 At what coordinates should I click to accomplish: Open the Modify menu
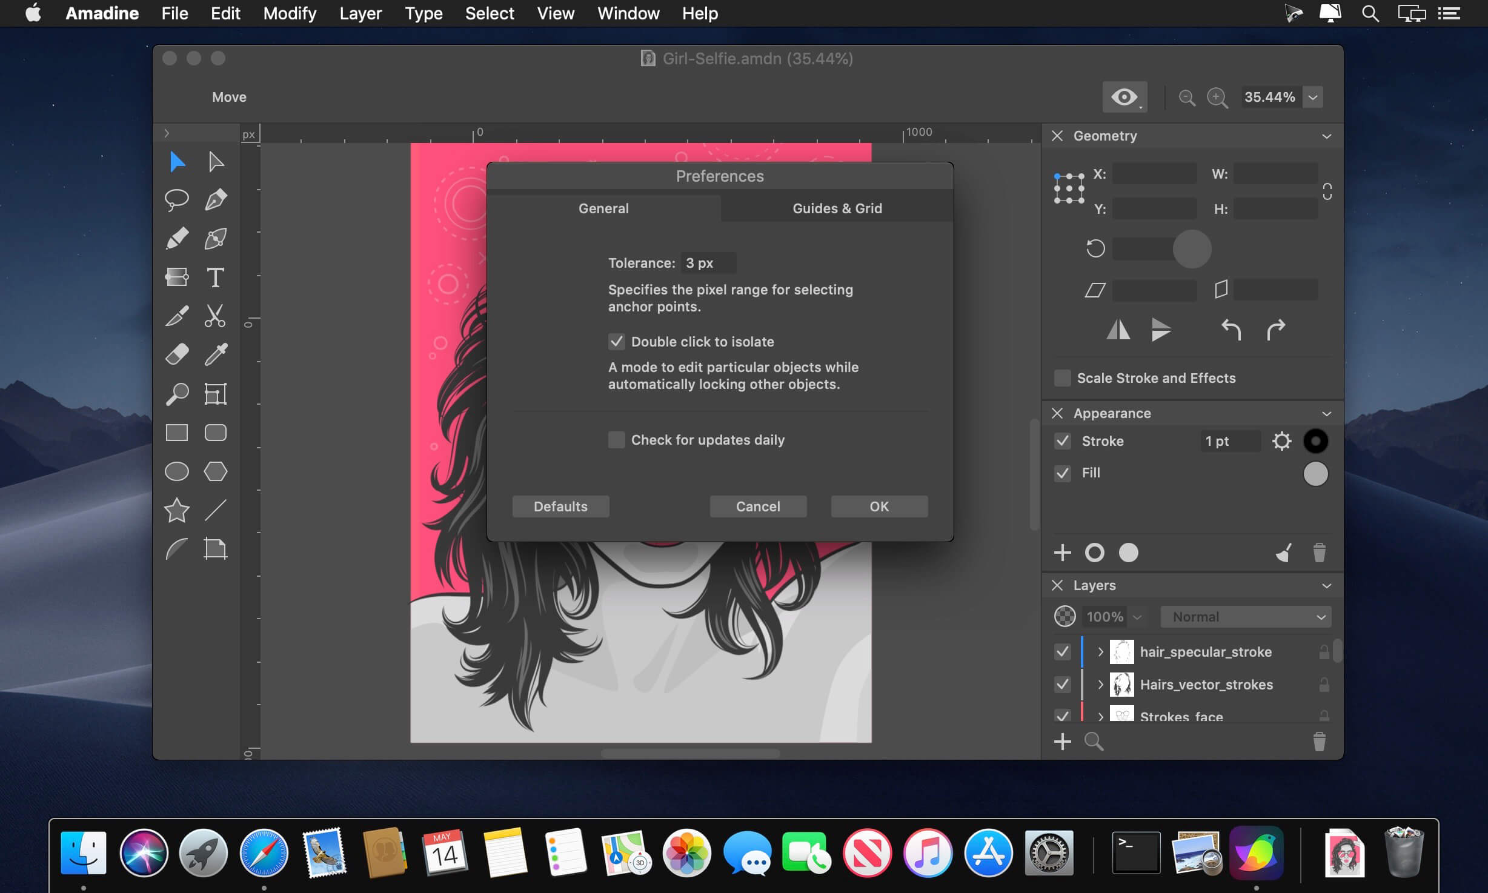pos(290,13)
